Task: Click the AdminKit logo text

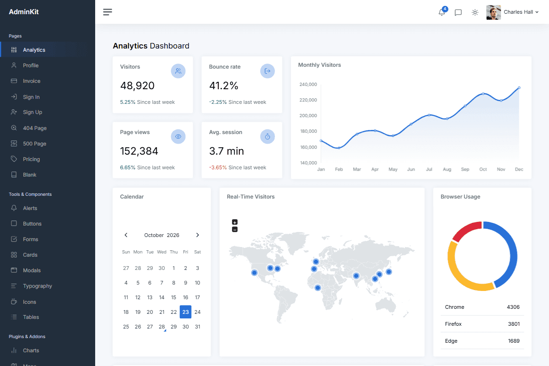Action: [x=24, y=12]
